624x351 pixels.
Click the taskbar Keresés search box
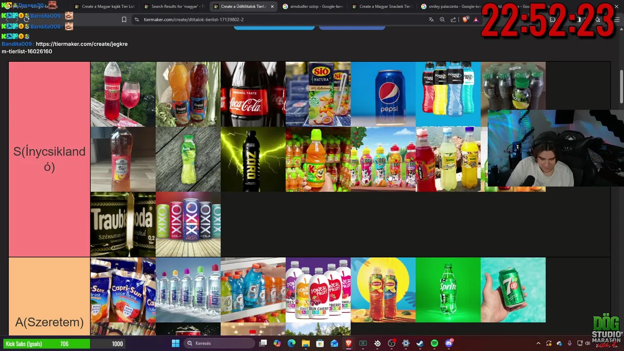pyautogui.click(x=219, y=343)
